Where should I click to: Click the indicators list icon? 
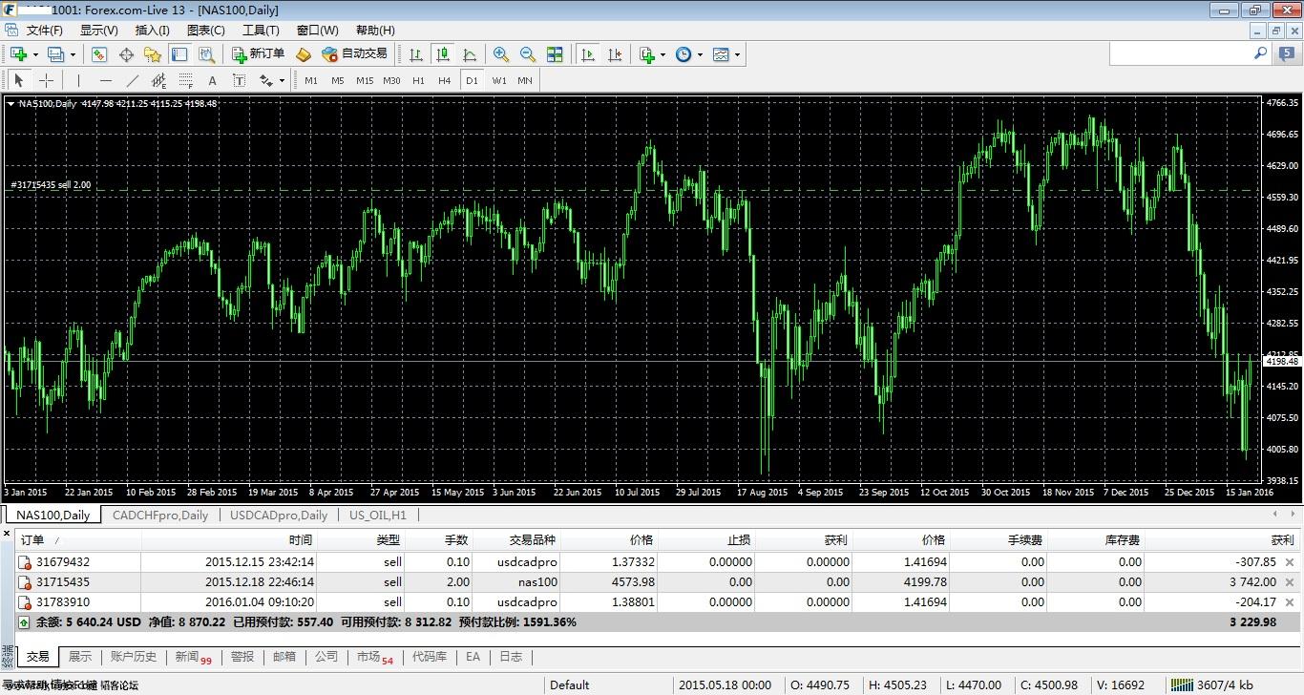pyautogui.click(x=647, y=54)
